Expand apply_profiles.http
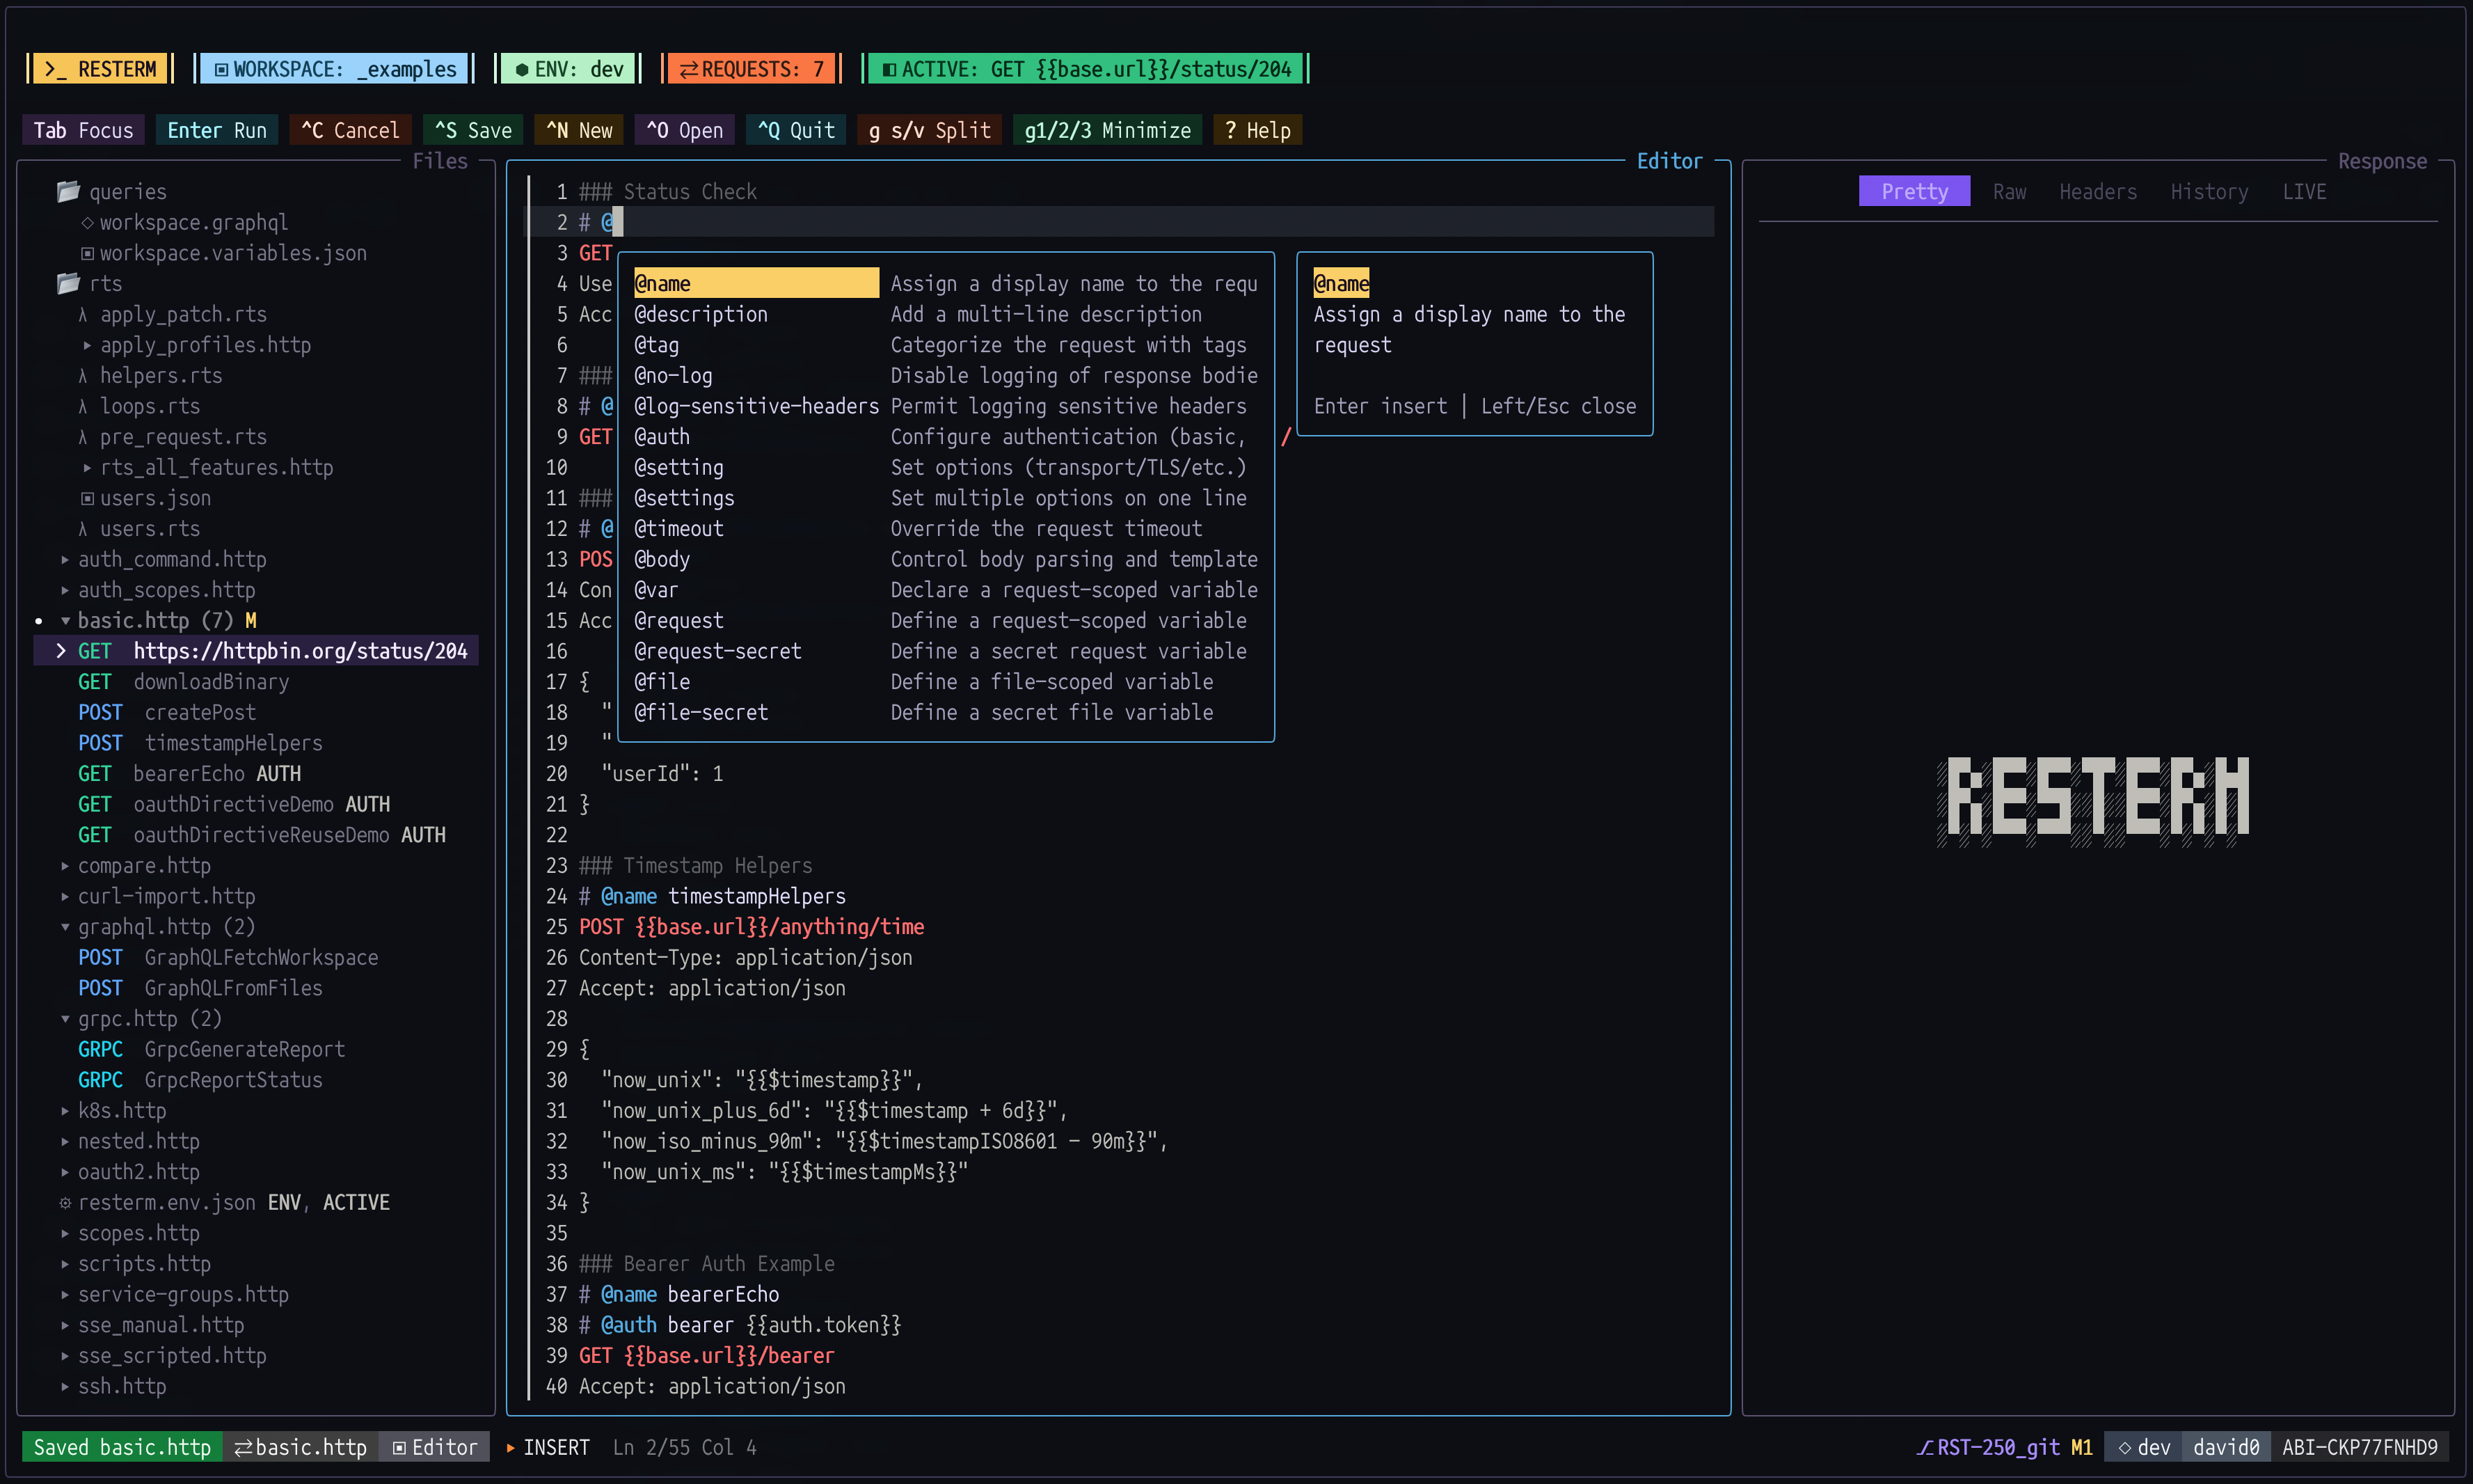Viewport: 2473px width, 1484px height. (x=87, y=345)
